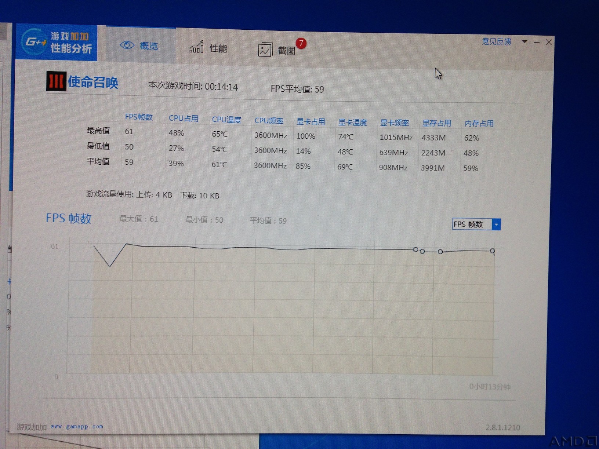Close the performance analysis window
The height and width of the screenshot is (449, 599).
pyautogui.click(x=549, y=42)
